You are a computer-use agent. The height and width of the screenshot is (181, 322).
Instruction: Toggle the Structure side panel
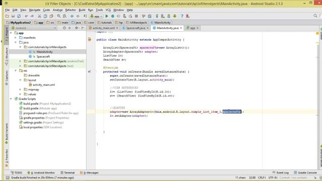pyautogui.click(x=7, y=56)
